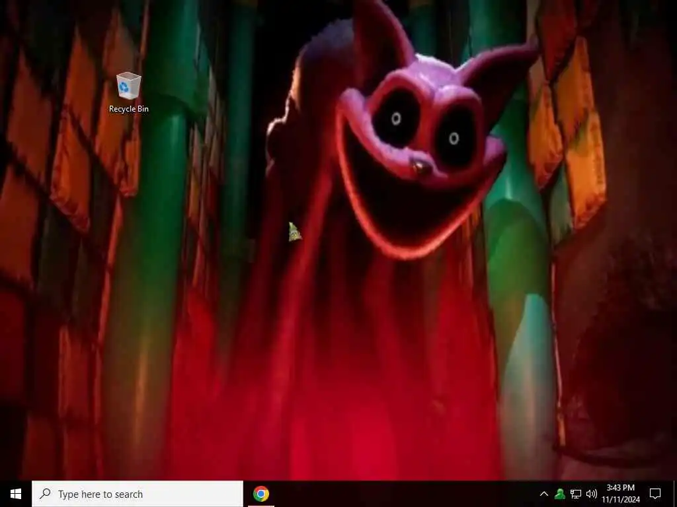Expand the hidden system tray icons chevron
This screenshot has width=677, height=507.
click(x=544, y=494)
